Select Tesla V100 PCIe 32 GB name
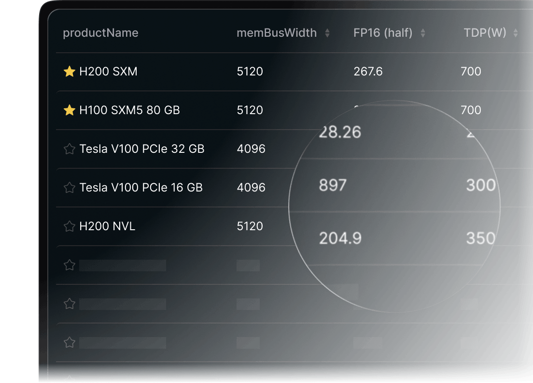Image resolution: width=533 pixels, height=383 pixels. (142, 149)
